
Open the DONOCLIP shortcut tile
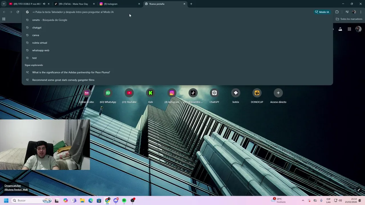(257, 96)
